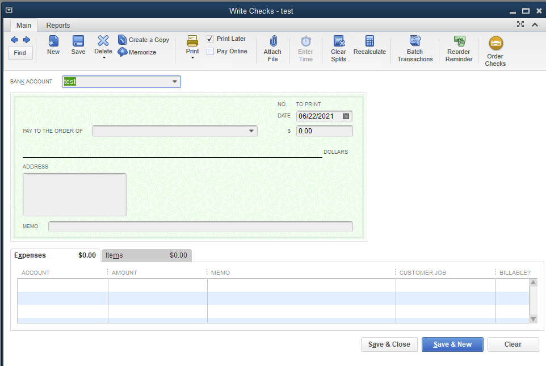Image resolution: width=546 pixels, height=366 pixels.
Task: Go to previous check with left arrow
Action: point(14,40)
